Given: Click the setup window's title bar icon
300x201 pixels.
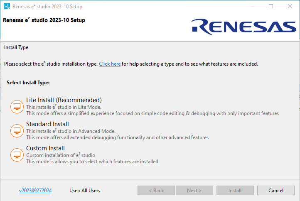Looking at the screenshot, I should coord(7,7).
